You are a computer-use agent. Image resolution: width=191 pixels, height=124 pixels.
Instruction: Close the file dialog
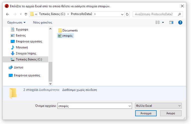182,6
